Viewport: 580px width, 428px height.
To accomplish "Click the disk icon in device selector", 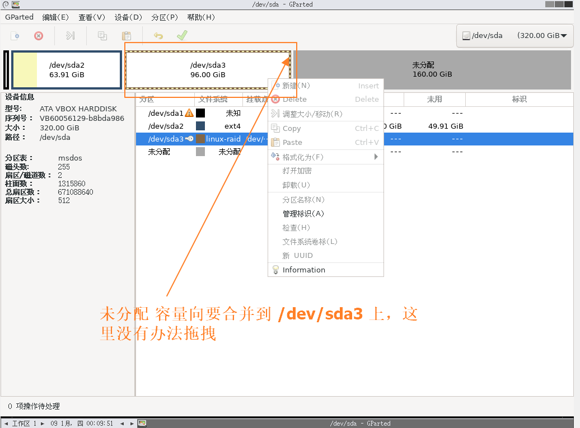I will click(x=466, y=35).
